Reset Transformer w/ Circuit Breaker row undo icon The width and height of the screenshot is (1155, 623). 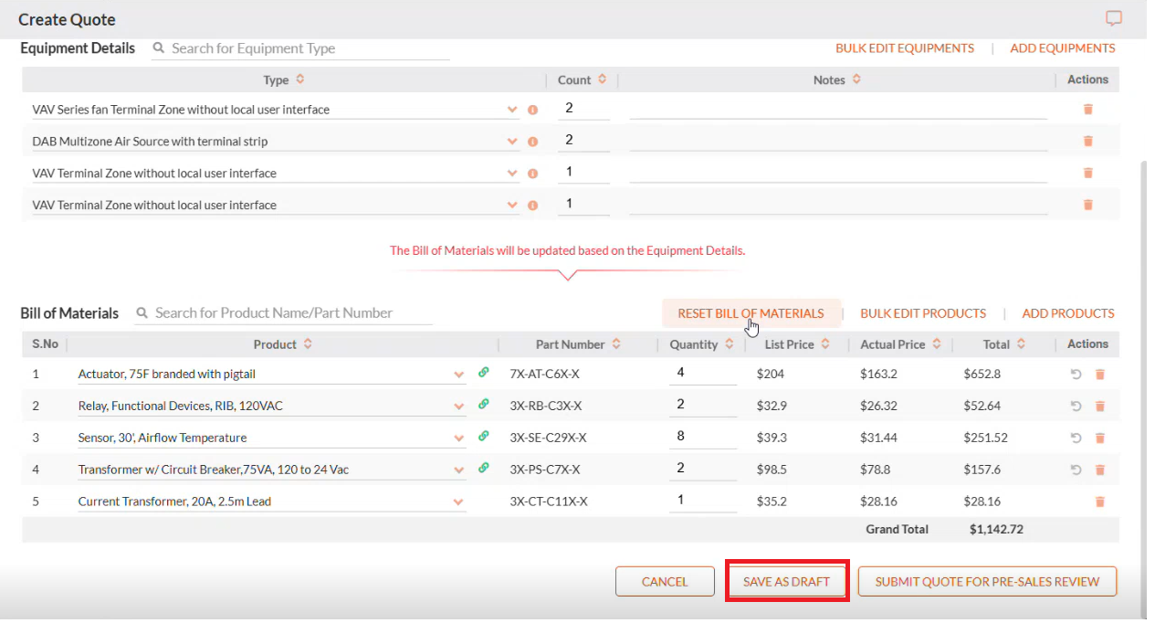click(1076, 470)
